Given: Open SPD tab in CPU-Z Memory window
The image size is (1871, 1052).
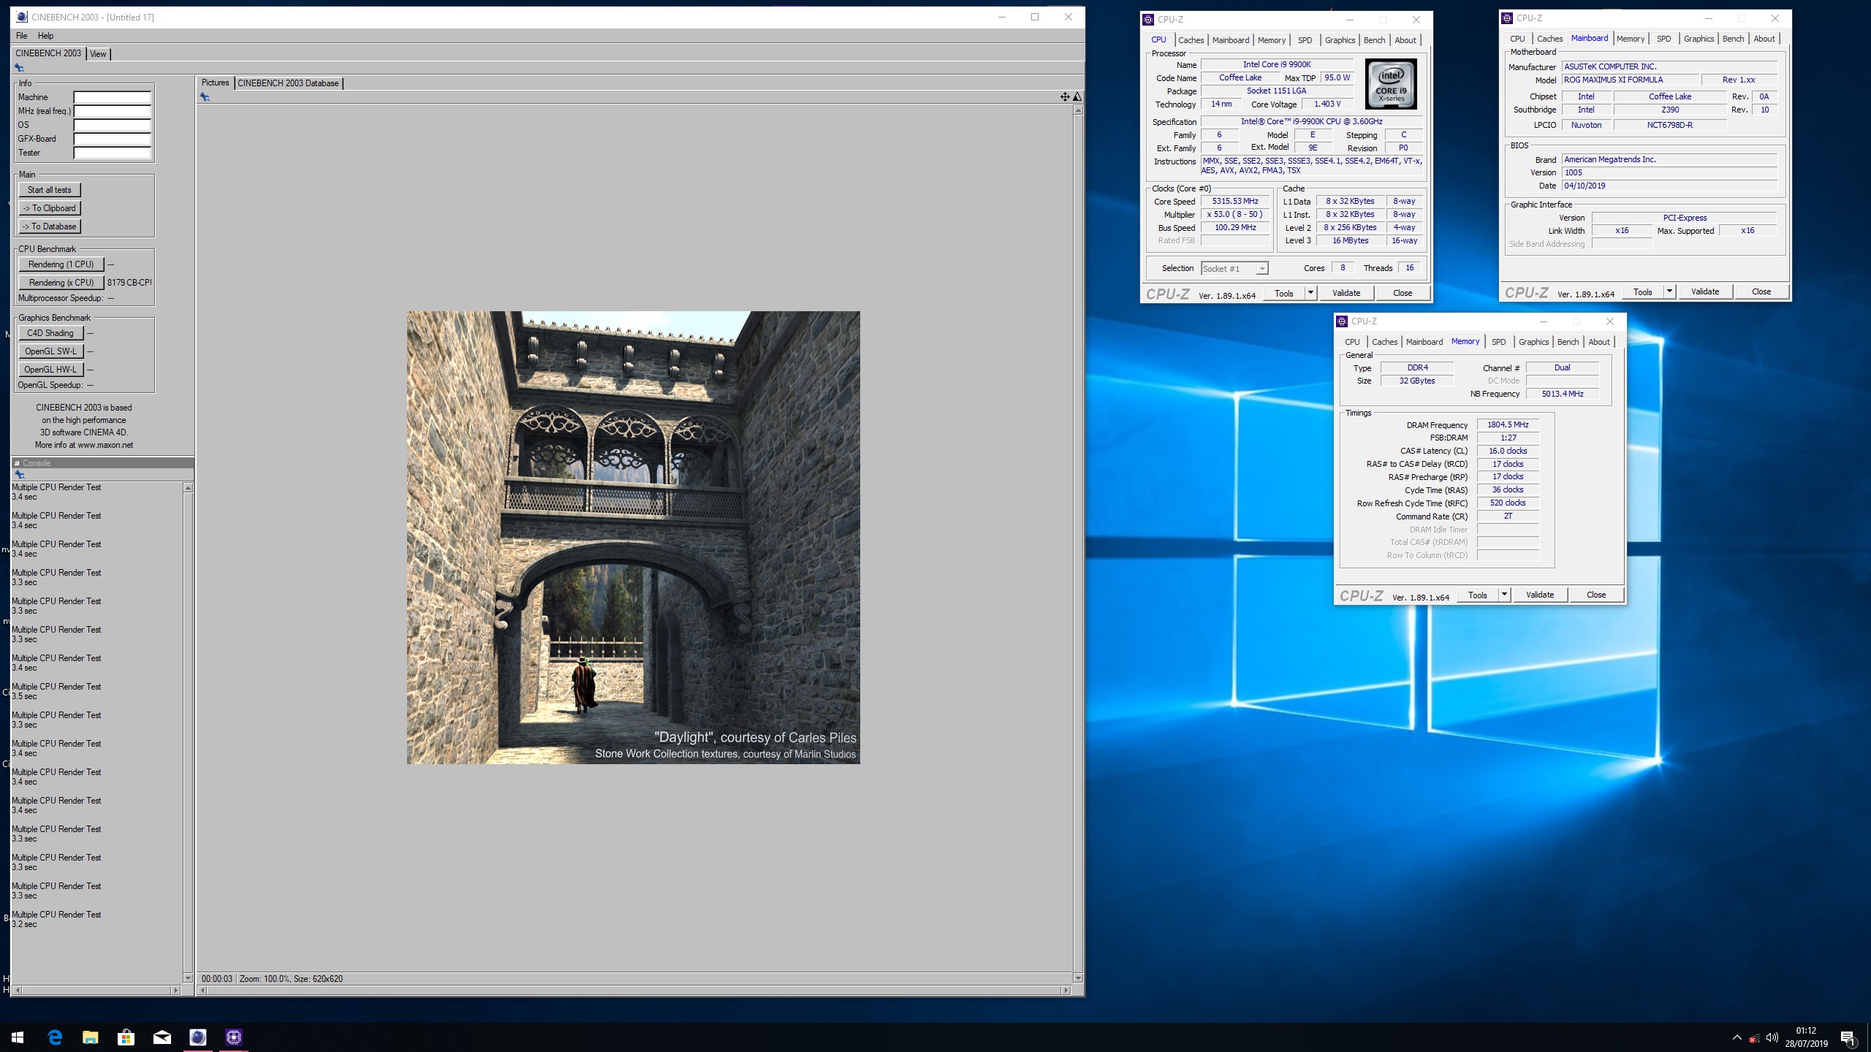Looking at the screenshot, I should click(1498, 342).
